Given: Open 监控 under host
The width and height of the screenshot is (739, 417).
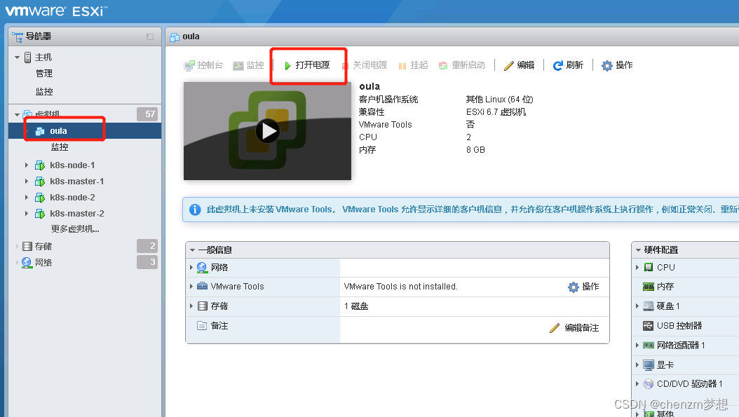Looking at the screenshot, I should click(44, 91).
